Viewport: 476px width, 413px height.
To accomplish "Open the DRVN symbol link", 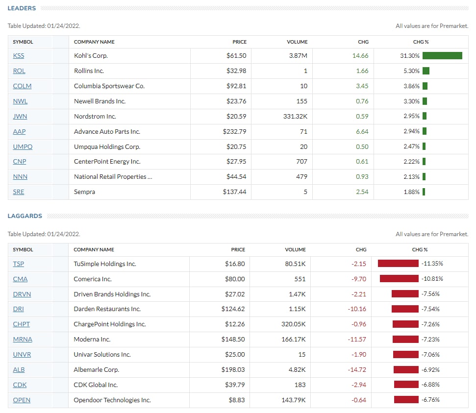I will coord(22,294).
